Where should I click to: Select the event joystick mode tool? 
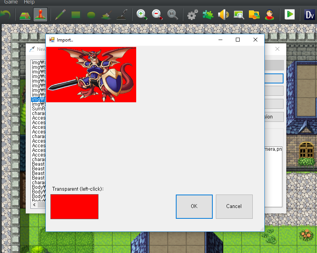click(40, 15)
